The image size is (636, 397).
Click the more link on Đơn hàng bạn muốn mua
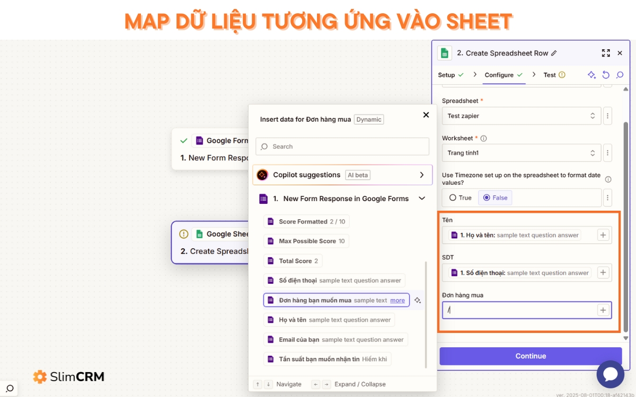pyautogui.click(x=397, y=300)
